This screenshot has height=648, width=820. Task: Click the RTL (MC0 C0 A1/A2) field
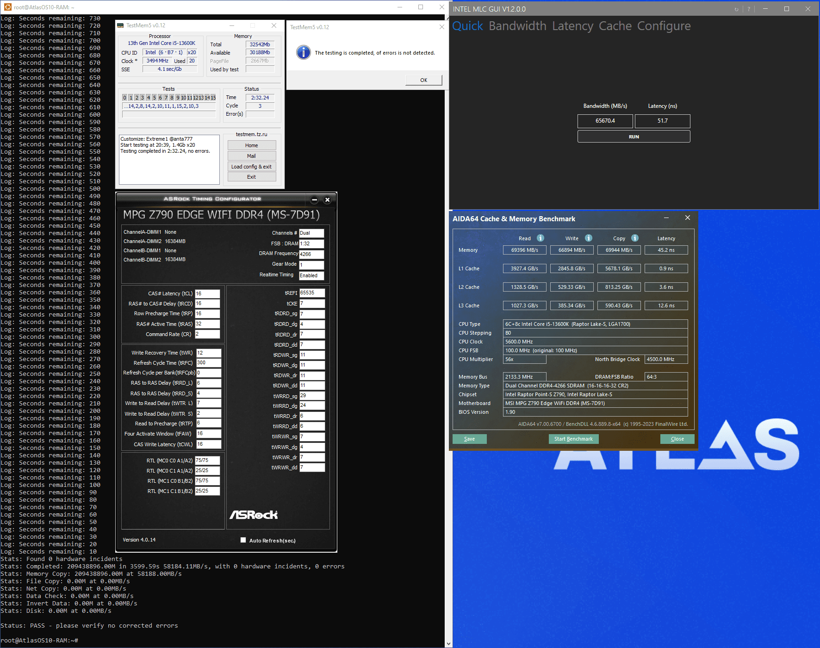coord(207,461)
